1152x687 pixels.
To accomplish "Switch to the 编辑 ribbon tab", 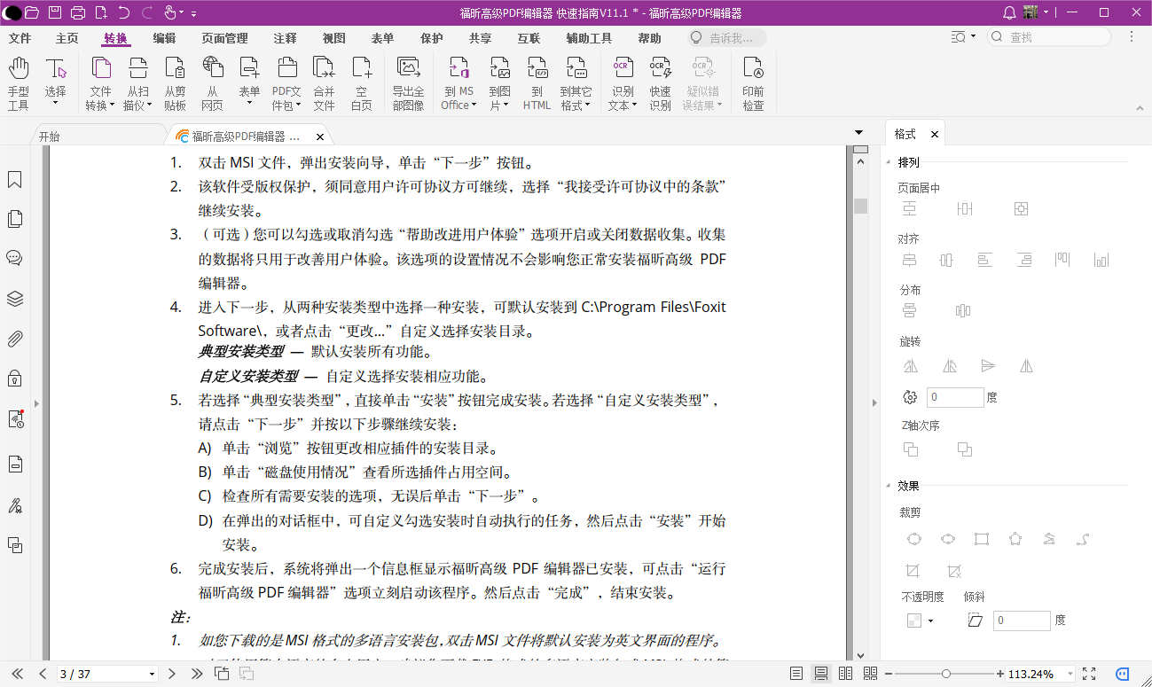I will point(164,38).
